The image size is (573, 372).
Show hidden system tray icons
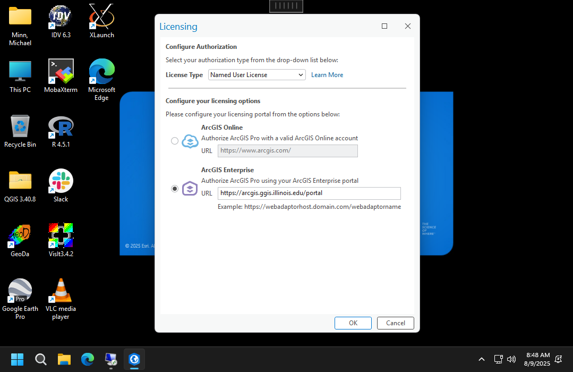pos(482,359)
